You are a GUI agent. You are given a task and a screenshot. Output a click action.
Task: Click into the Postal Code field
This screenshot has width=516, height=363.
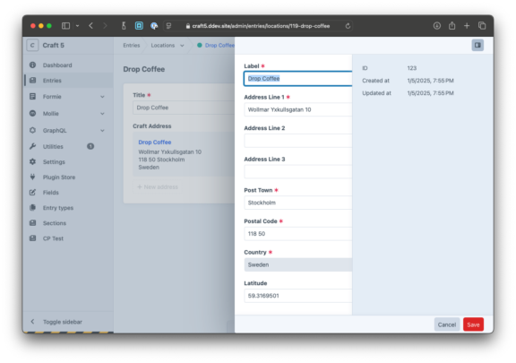click(x=297, y=234)
